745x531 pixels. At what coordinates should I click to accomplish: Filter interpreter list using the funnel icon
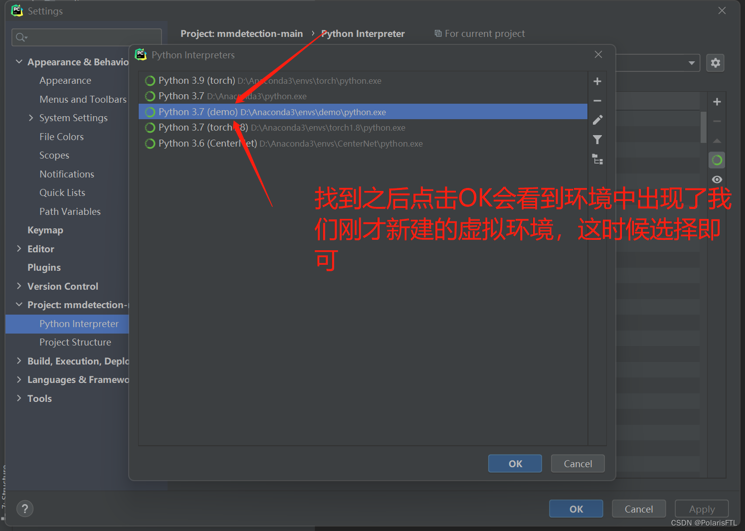click(597, 140)
